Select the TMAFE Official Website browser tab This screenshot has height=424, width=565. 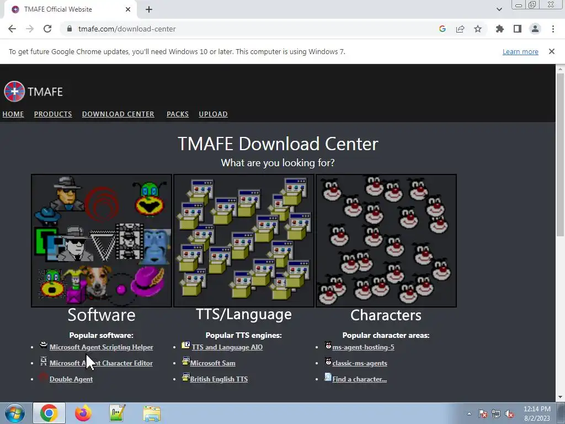click(x=70, y=9)
